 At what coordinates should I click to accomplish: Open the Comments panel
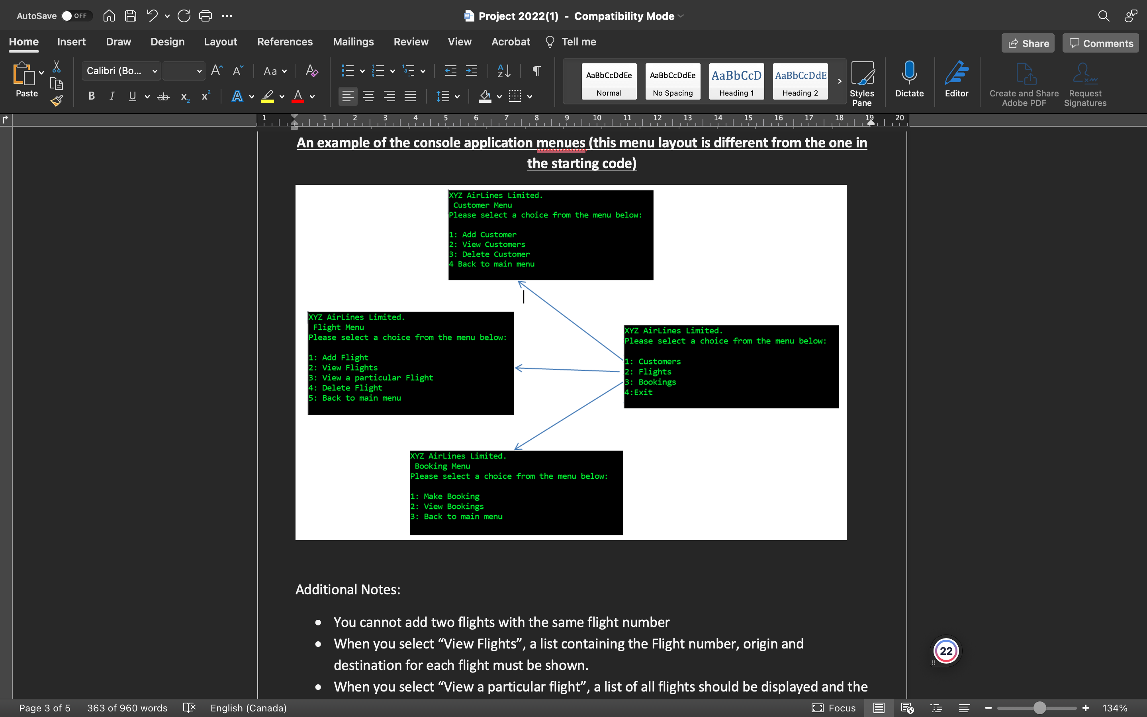[1100, 43]
